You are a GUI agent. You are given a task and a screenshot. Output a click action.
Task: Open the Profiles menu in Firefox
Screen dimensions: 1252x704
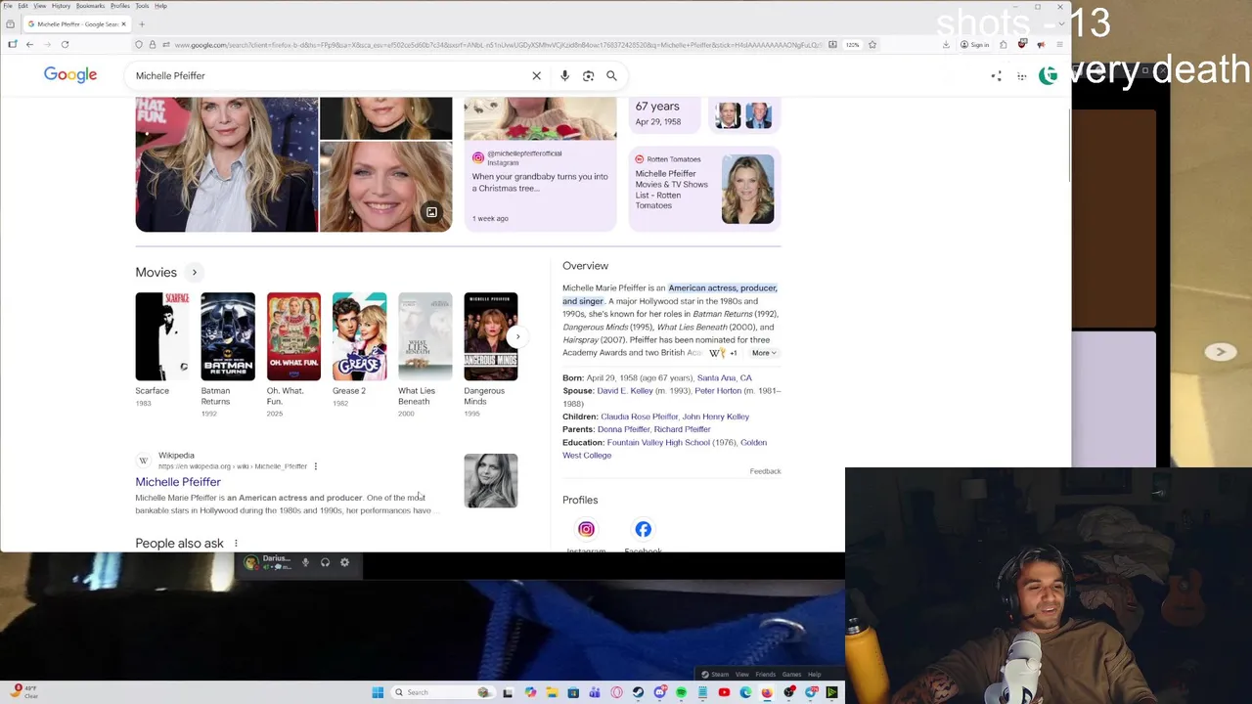tap(120, 6)
